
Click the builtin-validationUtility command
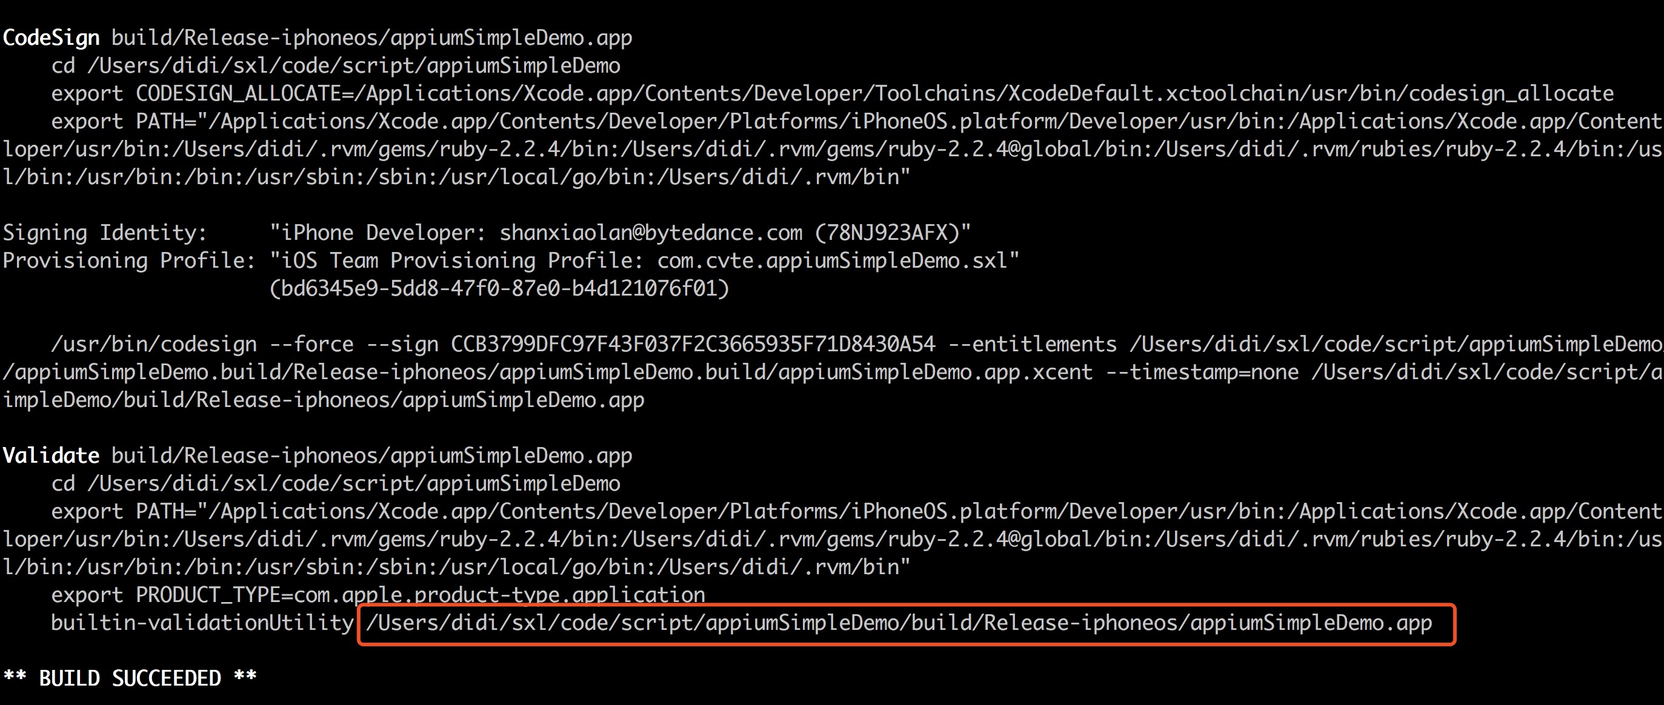pos(202,623)
